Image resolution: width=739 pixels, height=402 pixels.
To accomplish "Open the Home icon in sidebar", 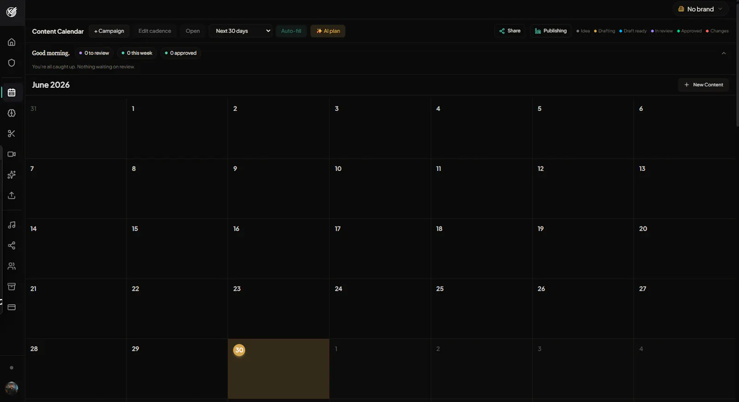I will tap(12, 42).
